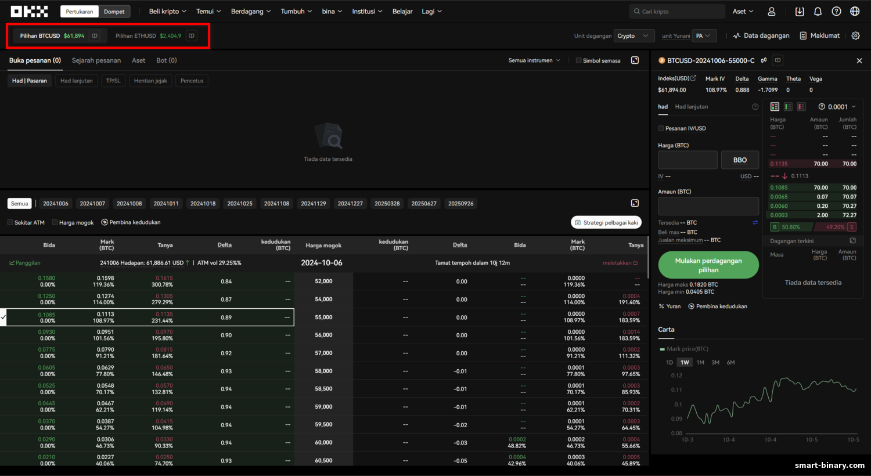Open the notifications bell
The height and width of the screenshot is (476, 871).
(818, 11)
